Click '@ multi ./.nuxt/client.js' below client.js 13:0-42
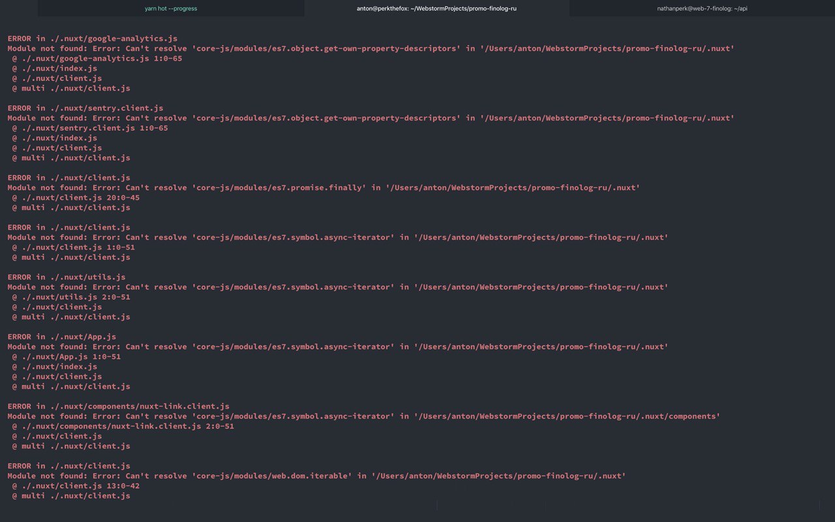Screen dimensions: 835x522 coord(71,496)
